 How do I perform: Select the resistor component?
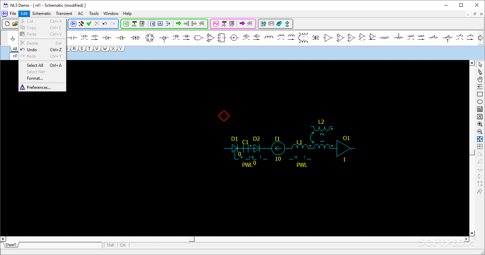(x=384, y=38)
